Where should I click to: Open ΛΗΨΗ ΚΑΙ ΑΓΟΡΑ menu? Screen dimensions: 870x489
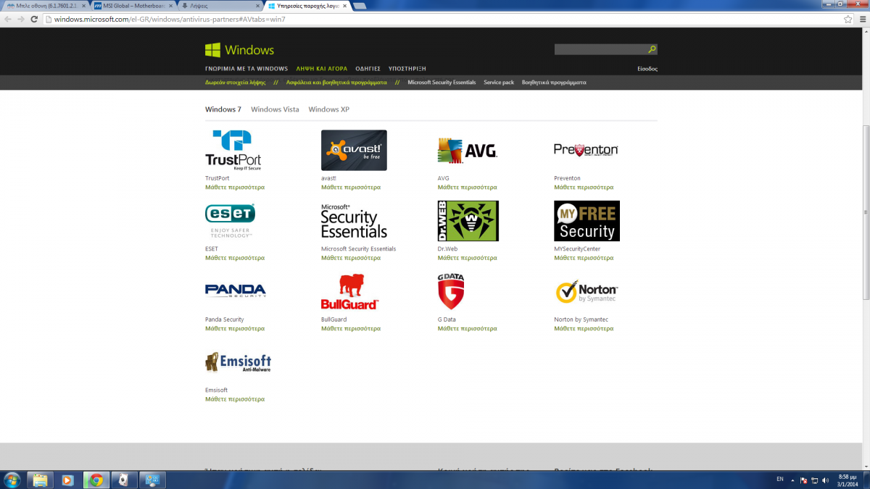321,69
